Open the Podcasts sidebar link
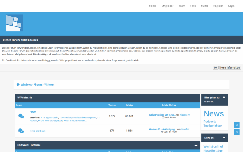243x152 pixels. tap(210, 122)
